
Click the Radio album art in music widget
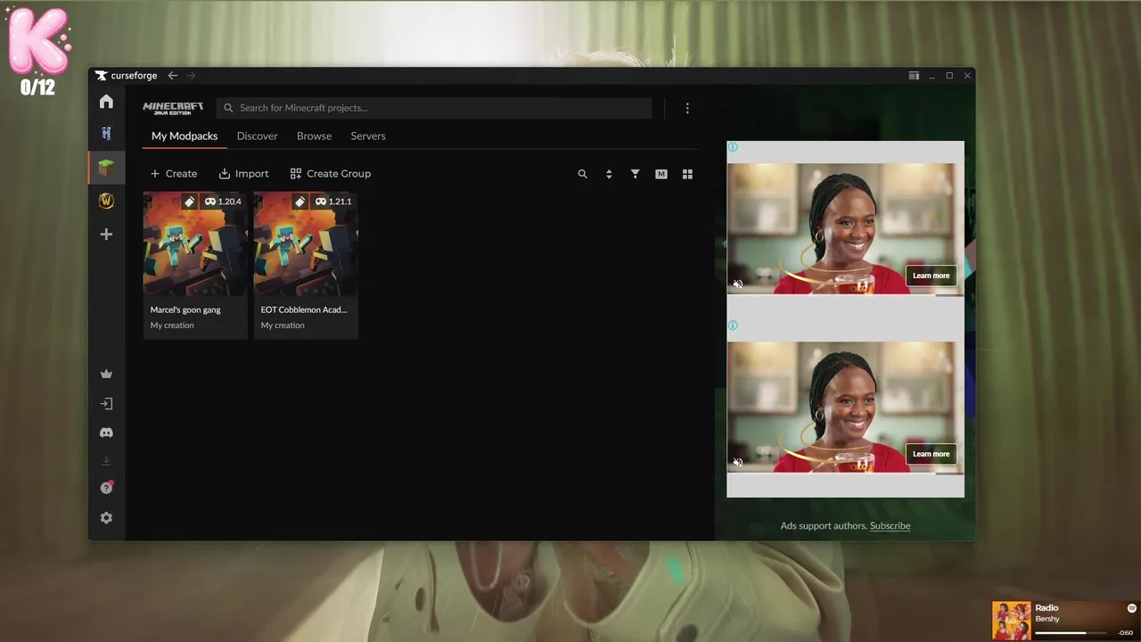(1011, 621)
